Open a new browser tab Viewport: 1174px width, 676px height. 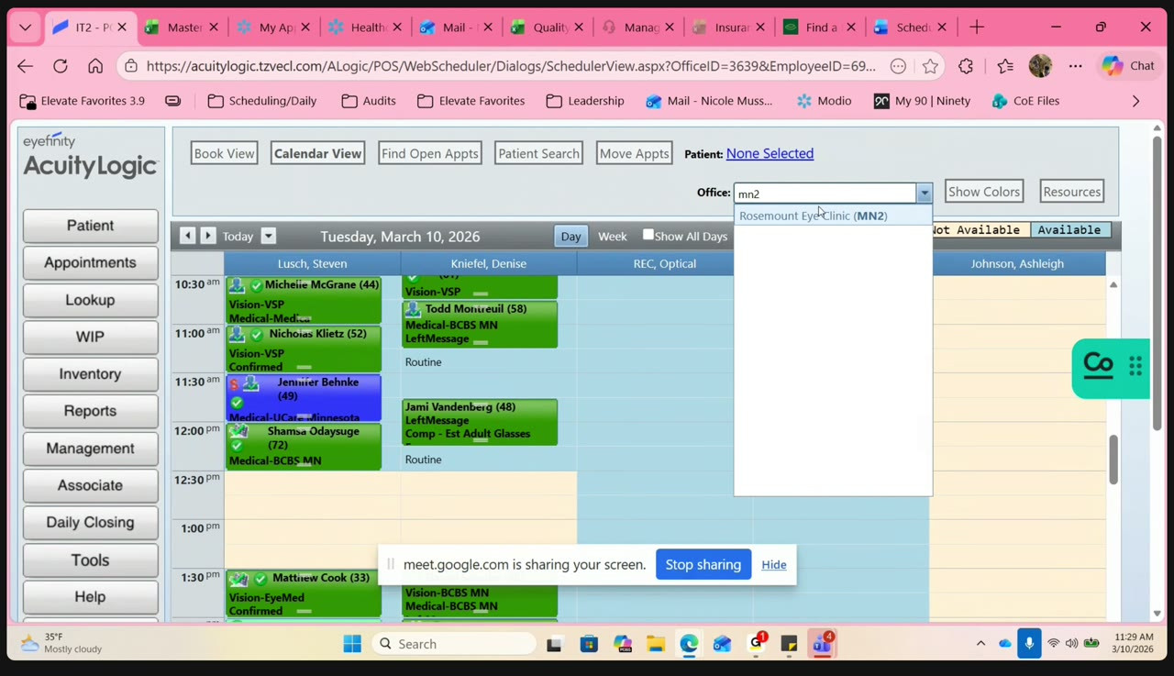pos(977,28)
